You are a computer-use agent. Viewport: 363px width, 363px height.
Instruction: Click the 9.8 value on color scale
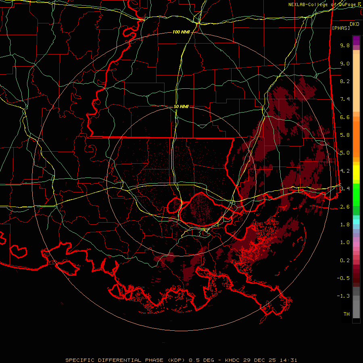tap(345, 45)
